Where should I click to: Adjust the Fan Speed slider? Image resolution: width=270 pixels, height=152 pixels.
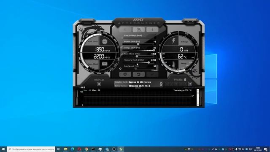(x=136, y=68)
